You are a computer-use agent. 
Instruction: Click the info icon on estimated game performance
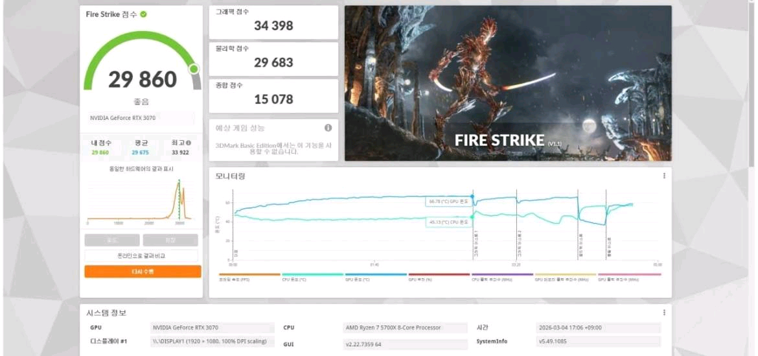(x=328, y=128)
